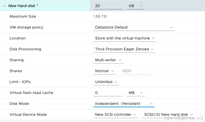
Task: Open the New SCSI controller dropdown
Action: point(115,115)
